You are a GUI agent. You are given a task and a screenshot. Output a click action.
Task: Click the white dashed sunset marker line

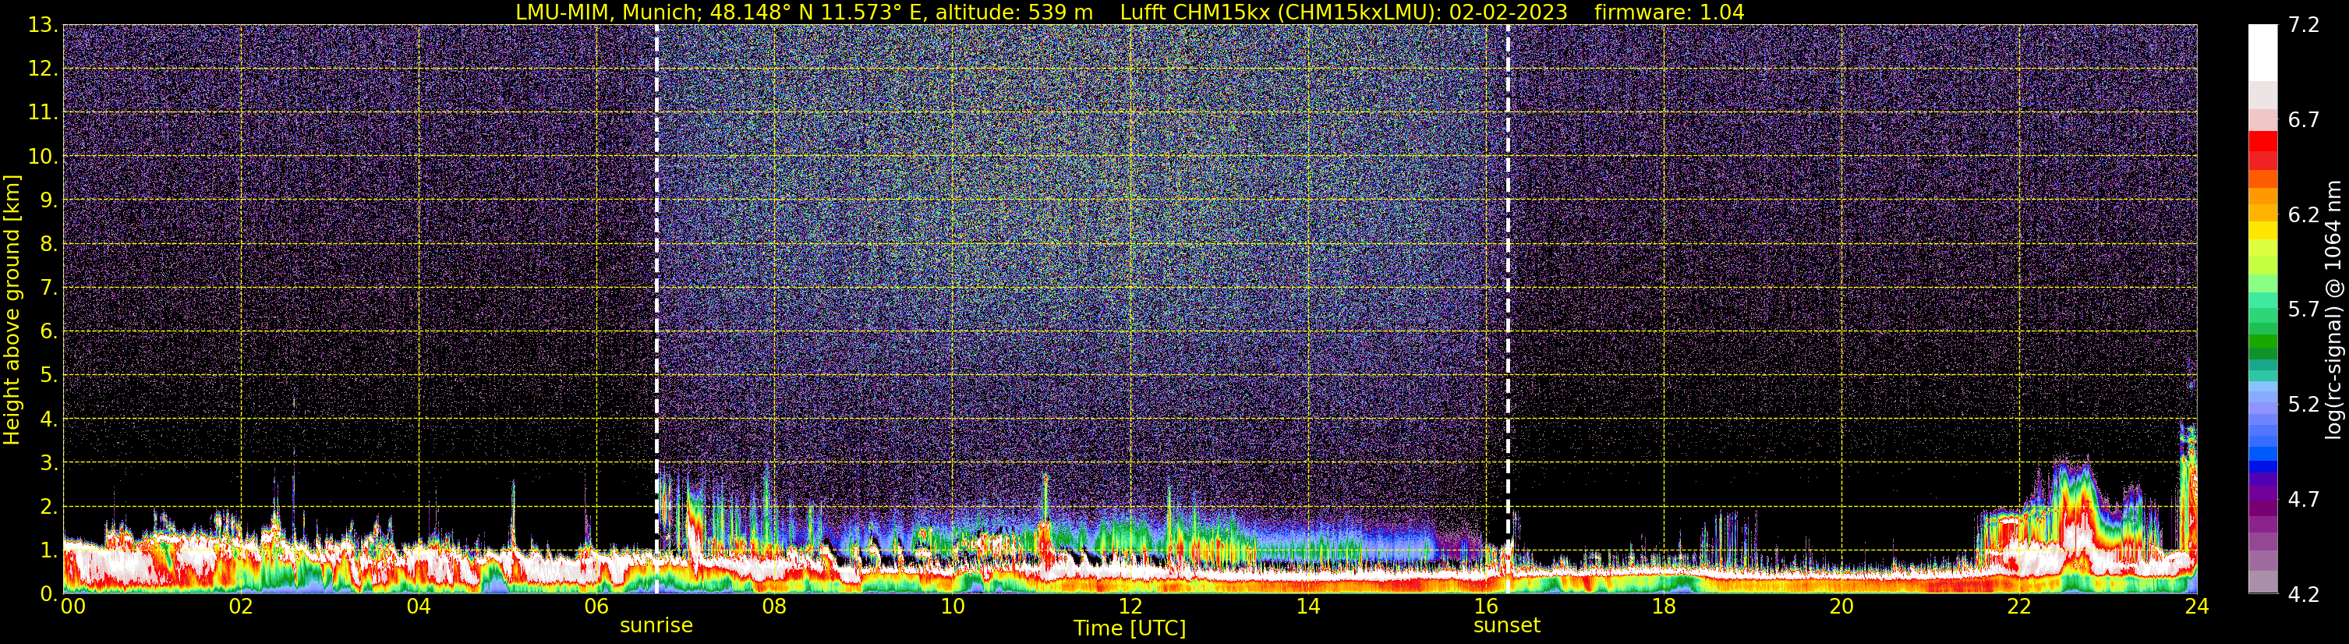1507,310
